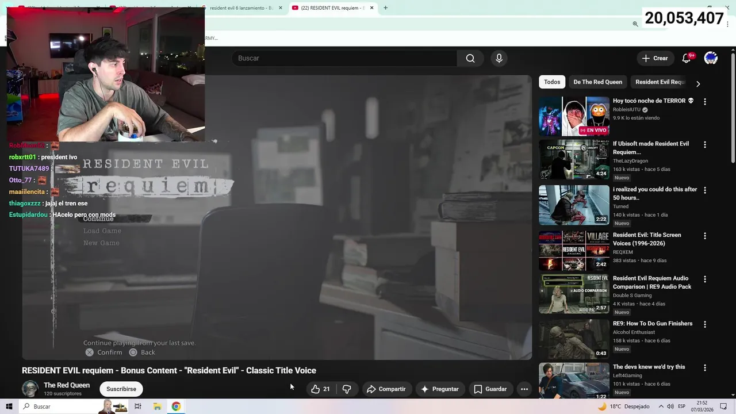Open the Windows Start menu
The width and height of the screenshot is (736, 414).
click(9, 407)
